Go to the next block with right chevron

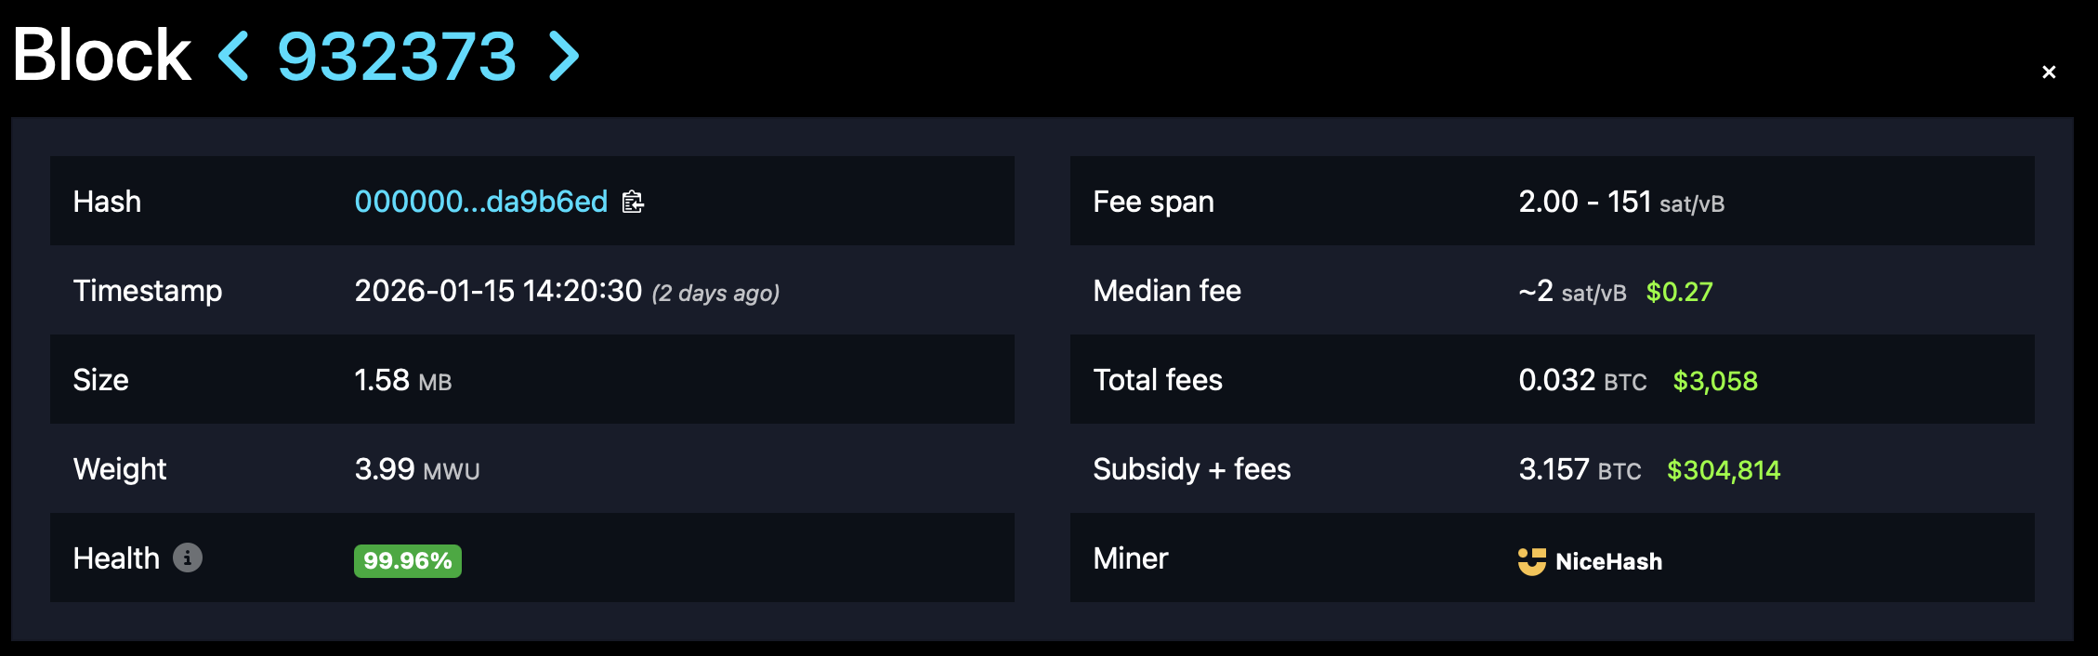tap(563, 56)
